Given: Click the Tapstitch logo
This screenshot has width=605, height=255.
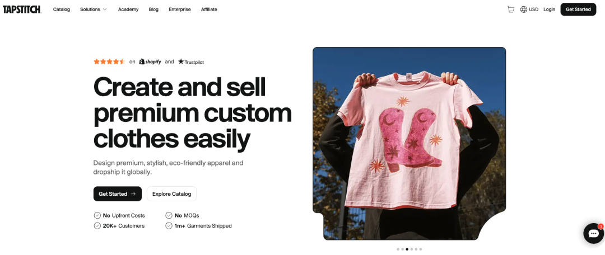Looking at the screenshot, I should [22, 10].
